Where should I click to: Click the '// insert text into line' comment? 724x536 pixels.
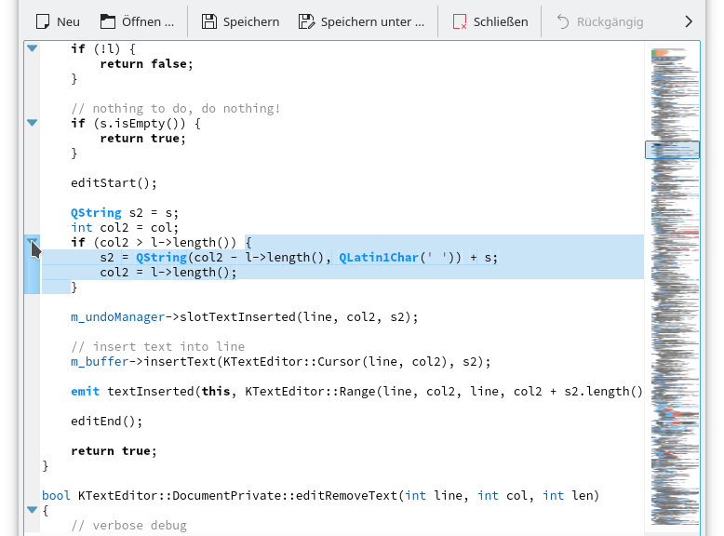point(158,346)
